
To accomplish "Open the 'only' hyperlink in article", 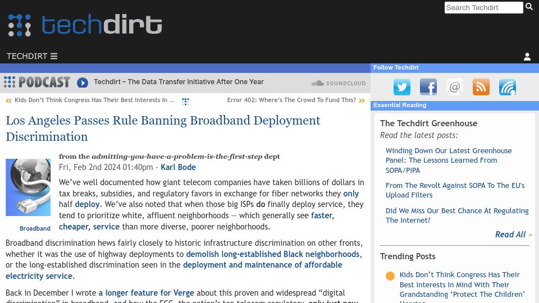I will tap(351, 194).
